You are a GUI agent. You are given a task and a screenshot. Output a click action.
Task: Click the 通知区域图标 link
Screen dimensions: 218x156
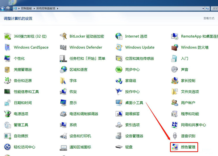point(80,147)
